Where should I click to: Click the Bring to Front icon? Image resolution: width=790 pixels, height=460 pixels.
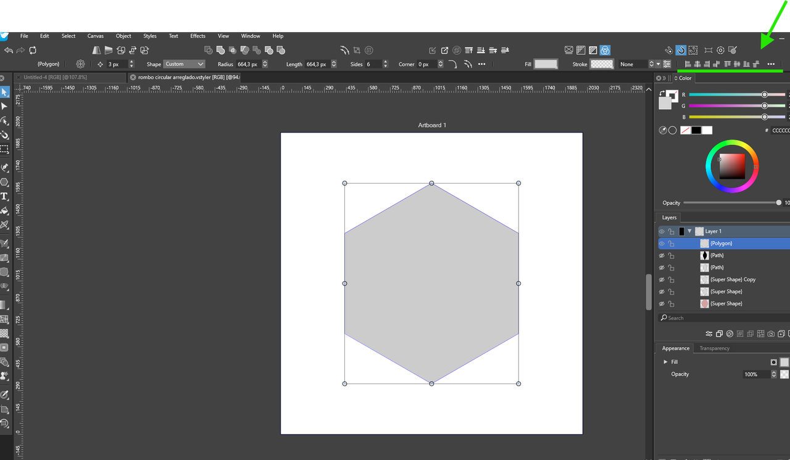(468, 51)
